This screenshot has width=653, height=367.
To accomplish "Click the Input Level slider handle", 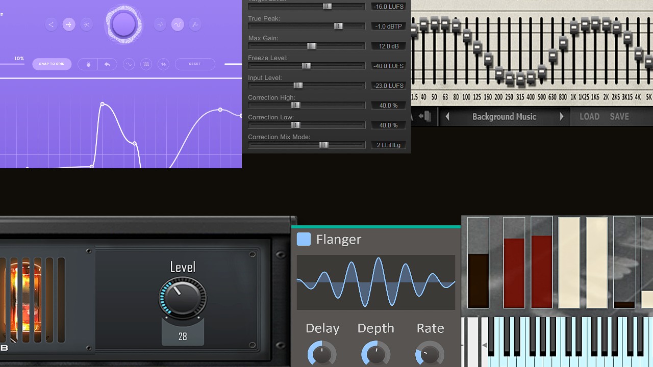I will [298, 86].
